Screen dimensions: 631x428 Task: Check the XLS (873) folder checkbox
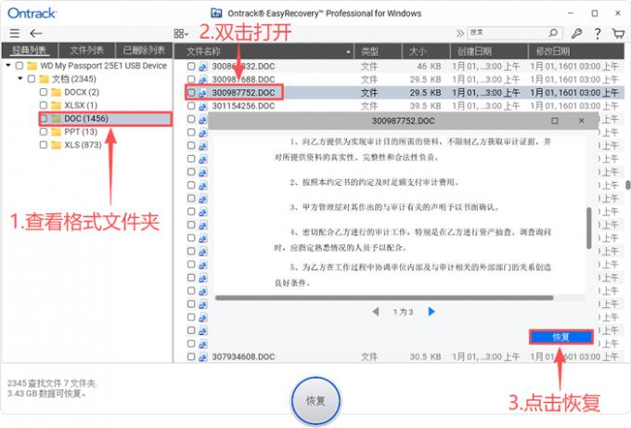pos(44,145)
